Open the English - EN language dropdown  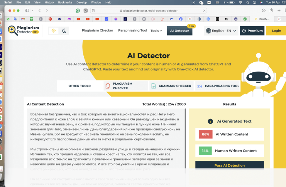[221, 31]
